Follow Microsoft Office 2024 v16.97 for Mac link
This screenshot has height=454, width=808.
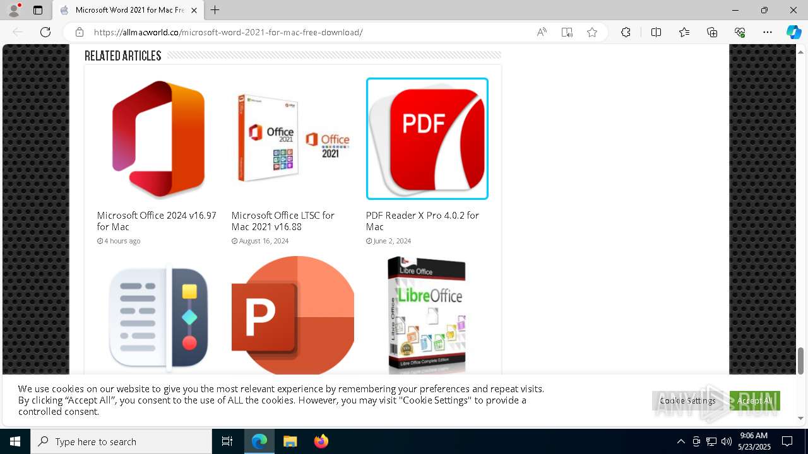pyautogui.click(x=157, y=221)
